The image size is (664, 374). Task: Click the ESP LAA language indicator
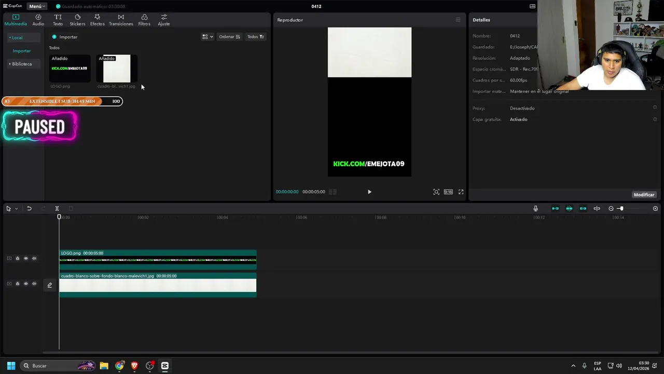pos(598,366)
